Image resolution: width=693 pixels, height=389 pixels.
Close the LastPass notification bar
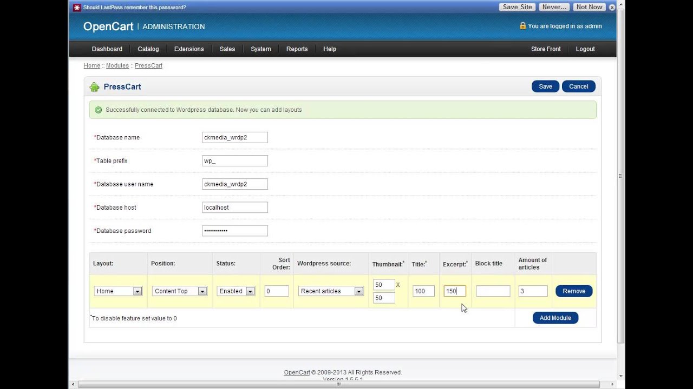click(612, 7)
